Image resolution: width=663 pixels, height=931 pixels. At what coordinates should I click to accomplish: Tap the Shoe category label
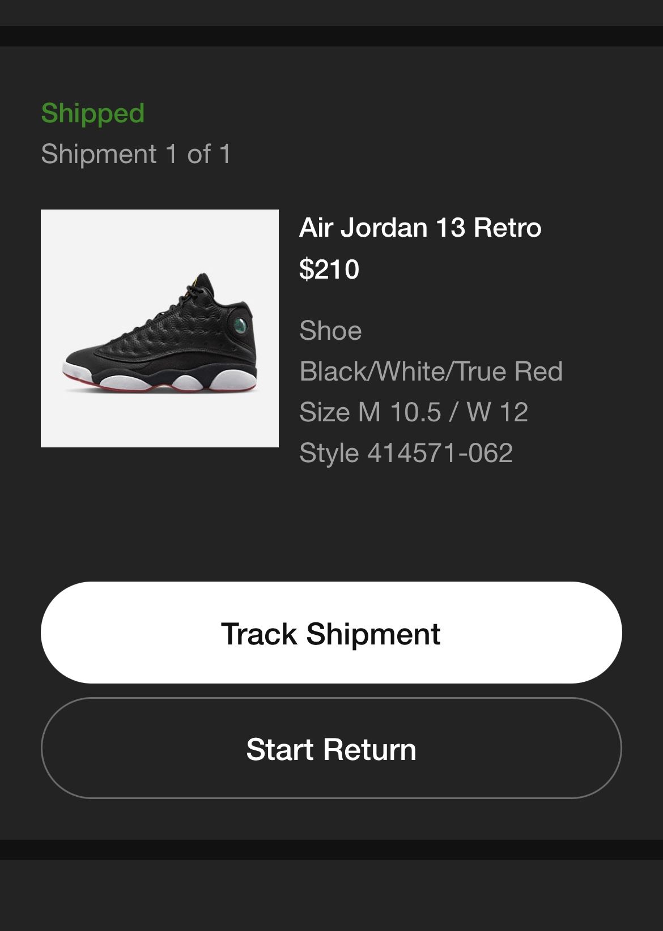tap(330, 330)
